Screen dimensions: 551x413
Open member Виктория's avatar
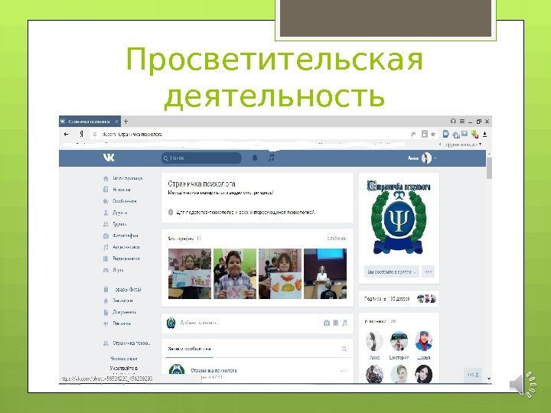(399, 341)
